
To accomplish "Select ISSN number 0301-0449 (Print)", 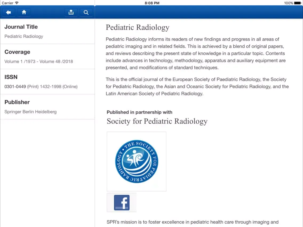I will (x=21, y=87).
